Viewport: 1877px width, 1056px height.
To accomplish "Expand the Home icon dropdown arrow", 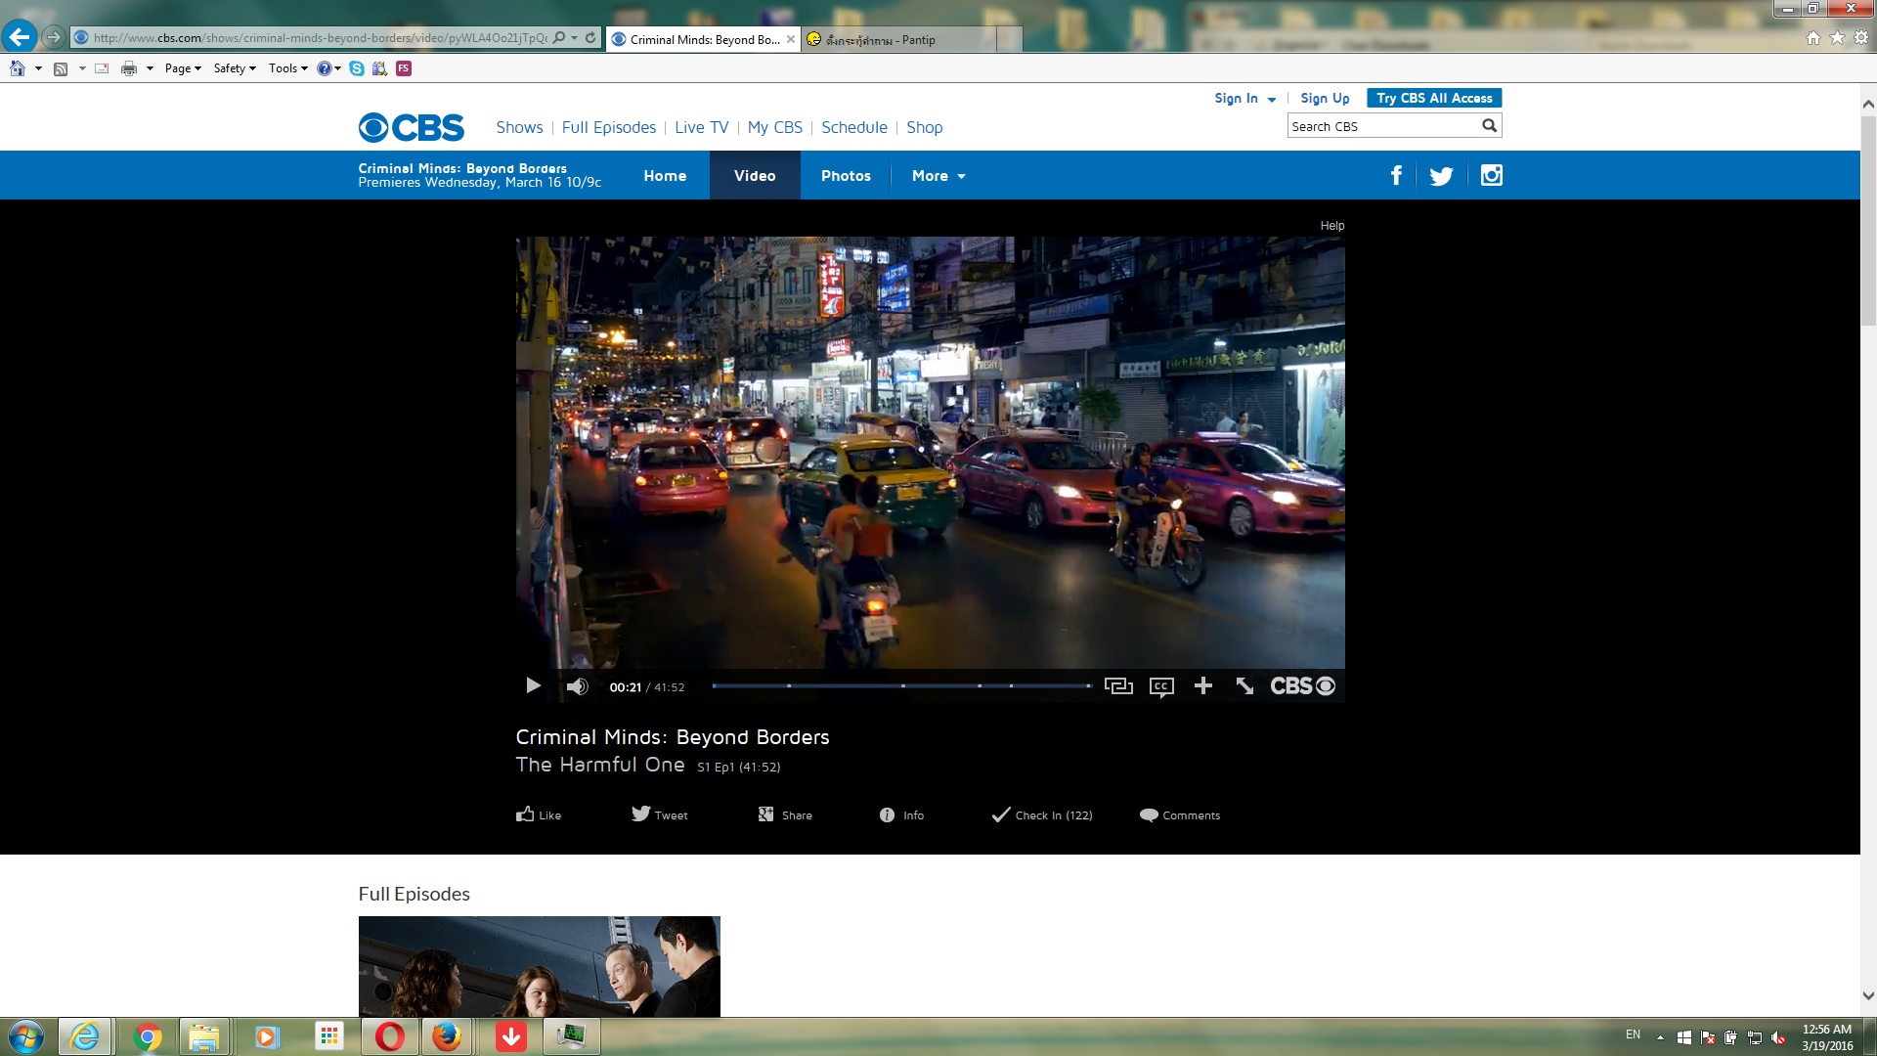I will pyautogui.click(x=38, y=68).
